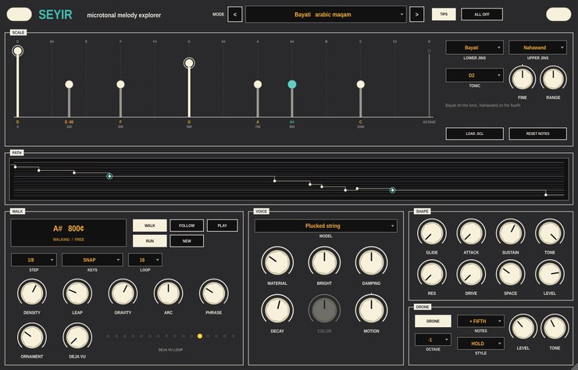This screenshot has width=578, height=370.
Task: Click the Drone Tone knob
Action: pos(555,328)
